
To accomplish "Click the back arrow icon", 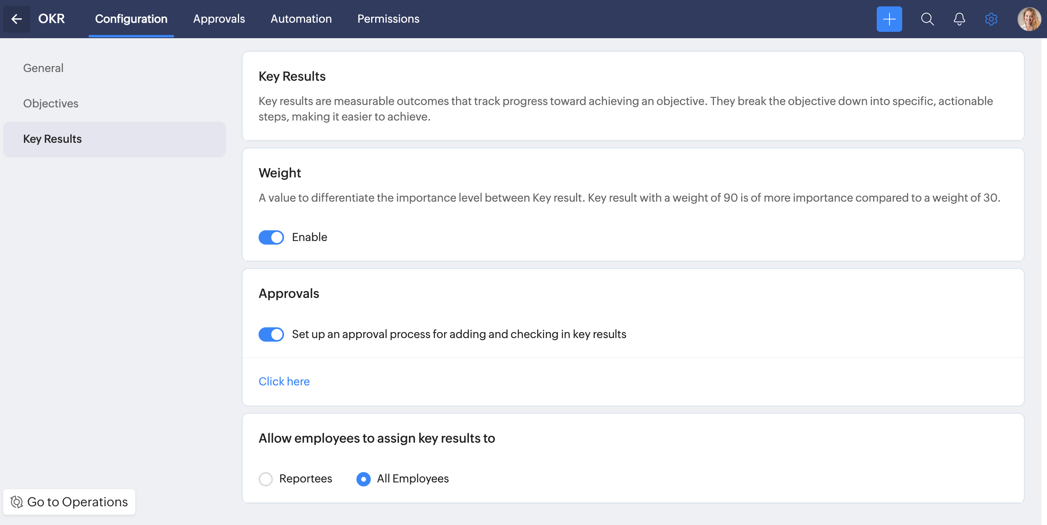I will [16, 19].
